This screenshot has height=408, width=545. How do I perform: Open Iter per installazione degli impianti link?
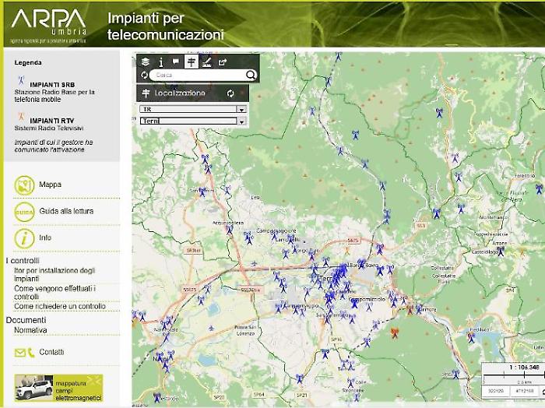[54, 275]
